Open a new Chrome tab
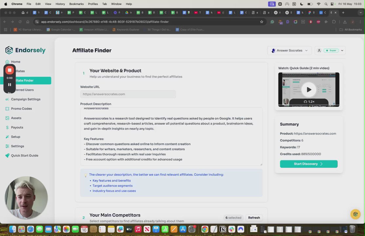Viewport: 365px width, 236px height. pyautogui.click(x=343, y=12)
